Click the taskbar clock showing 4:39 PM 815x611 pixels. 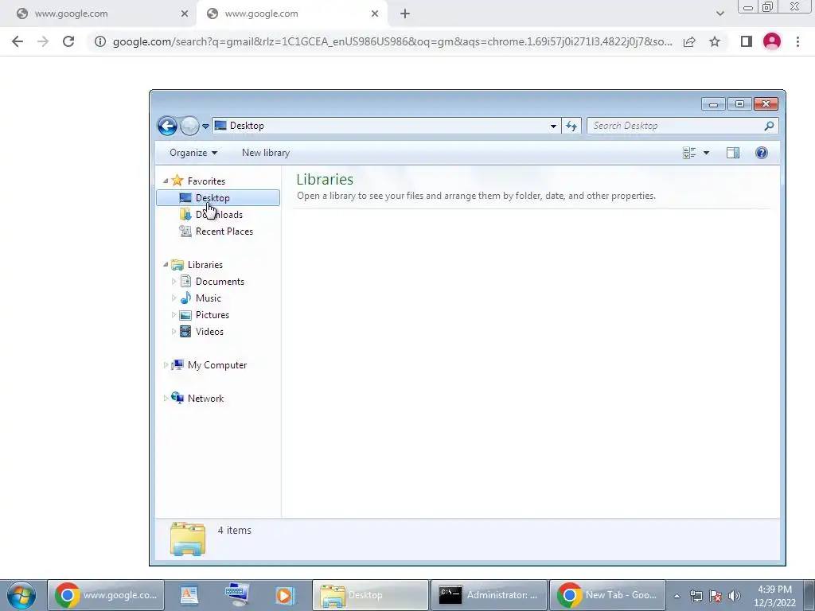click(x=774, y=596)
